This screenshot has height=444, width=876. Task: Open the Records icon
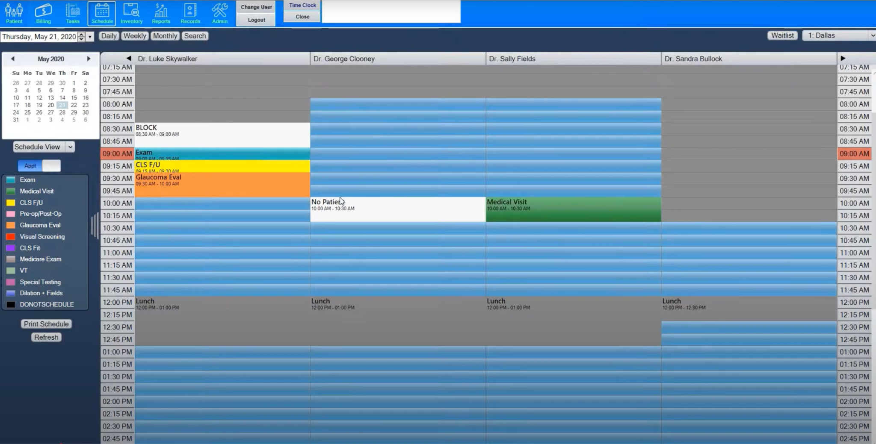pos(190,13)
